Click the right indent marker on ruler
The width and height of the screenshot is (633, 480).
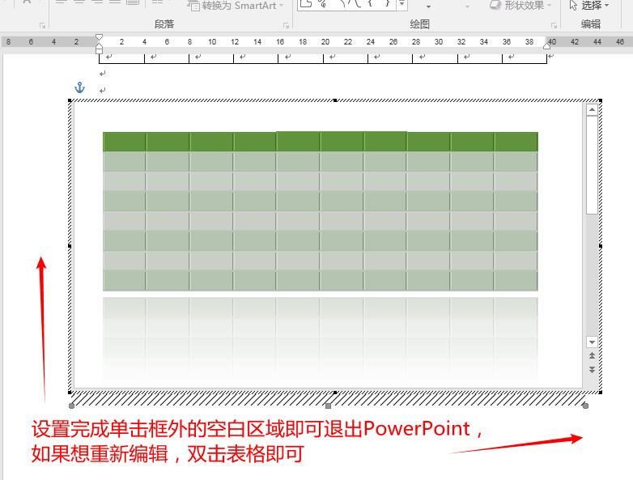click(546, 46)
